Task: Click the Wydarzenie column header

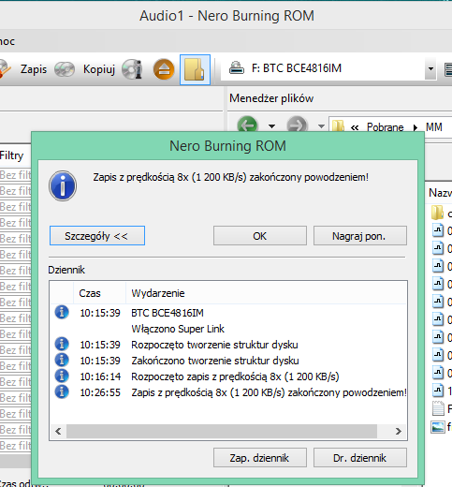Action: [266, 293]
